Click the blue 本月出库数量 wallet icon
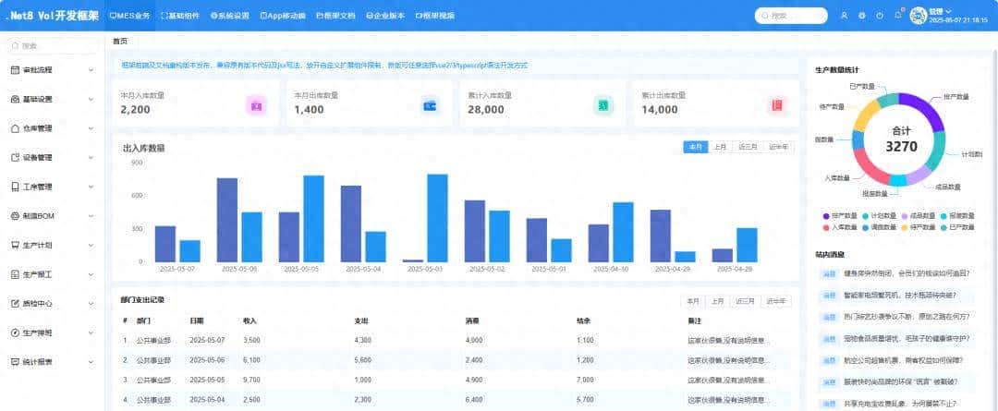This screenshot has height=411, width=998. (x=430, y=105)
